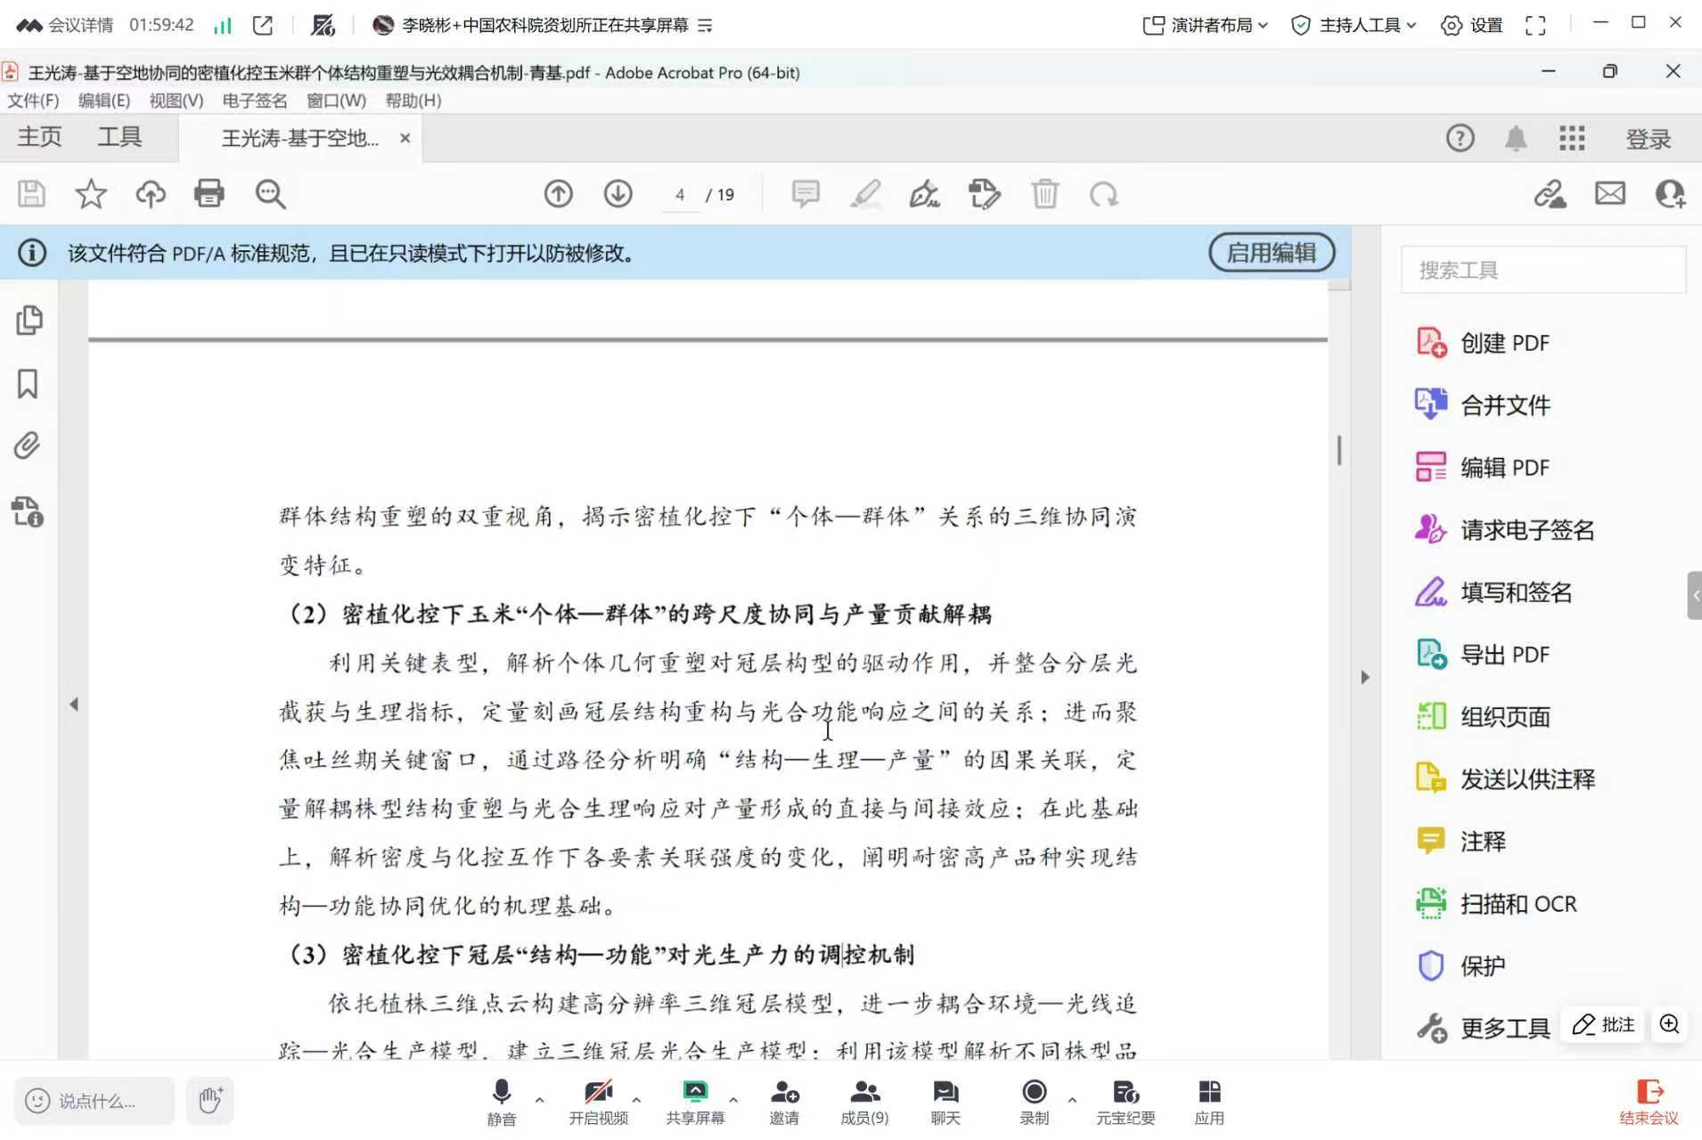Click the 启用编辑 button
1702x1140 pixels.
pos(1271,253)
